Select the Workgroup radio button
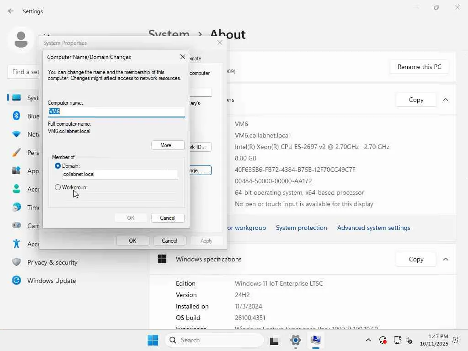The width and height of the screenshot is (468, 351). coord(58,187)
